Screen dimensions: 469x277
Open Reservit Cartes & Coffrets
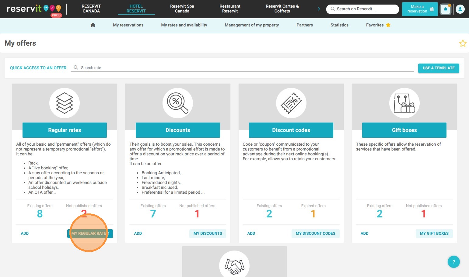(x=282, y=9)
